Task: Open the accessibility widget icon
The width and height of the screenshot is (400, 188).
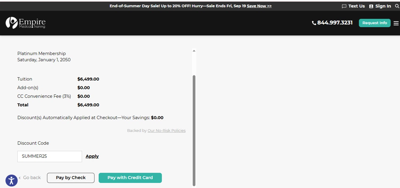Action: 11,181
